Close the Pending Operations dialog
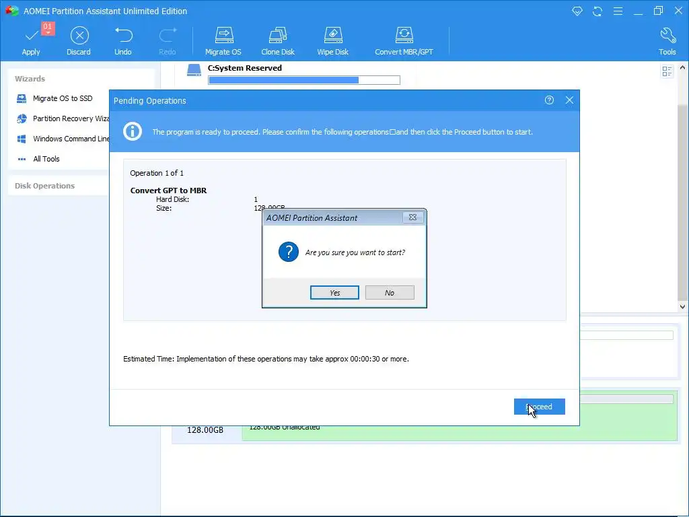 (569, 100)
